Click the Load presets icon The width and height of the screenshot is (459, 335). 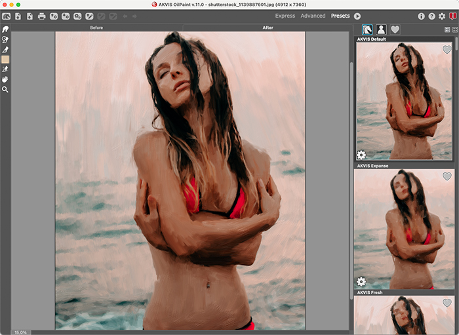click(x=54, y=16)
